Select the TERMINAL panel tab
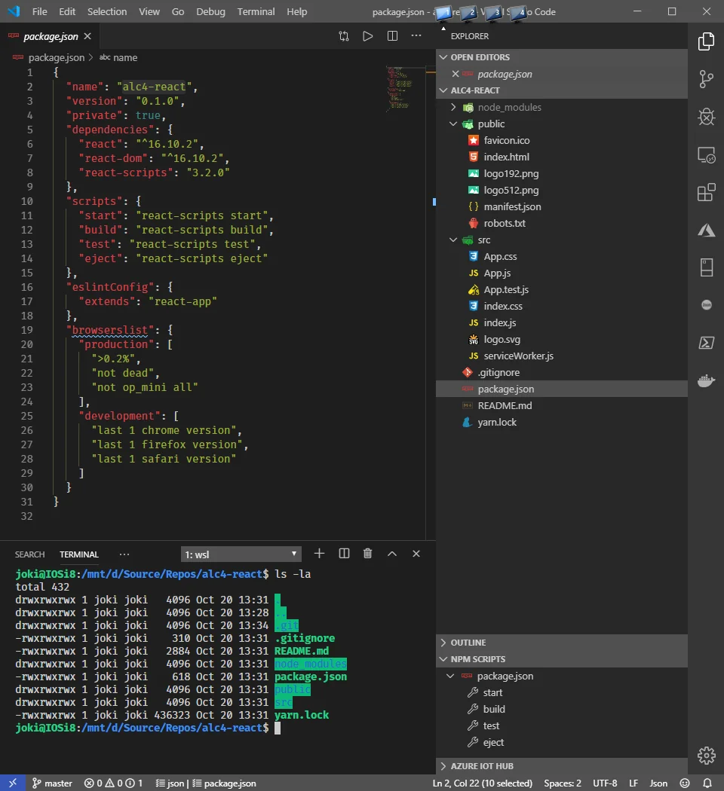 click(x=78, y=554)
